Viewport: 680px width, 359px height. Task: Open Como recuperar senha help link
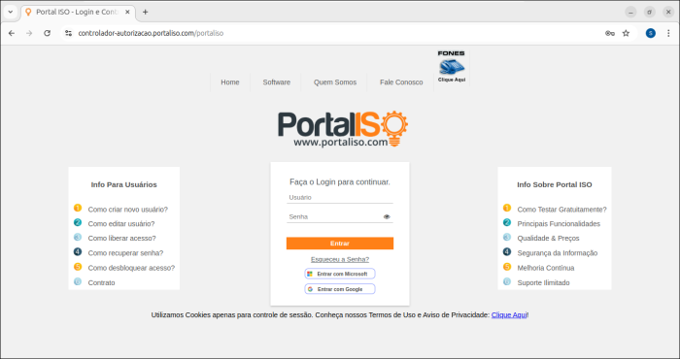coord(125,253)
